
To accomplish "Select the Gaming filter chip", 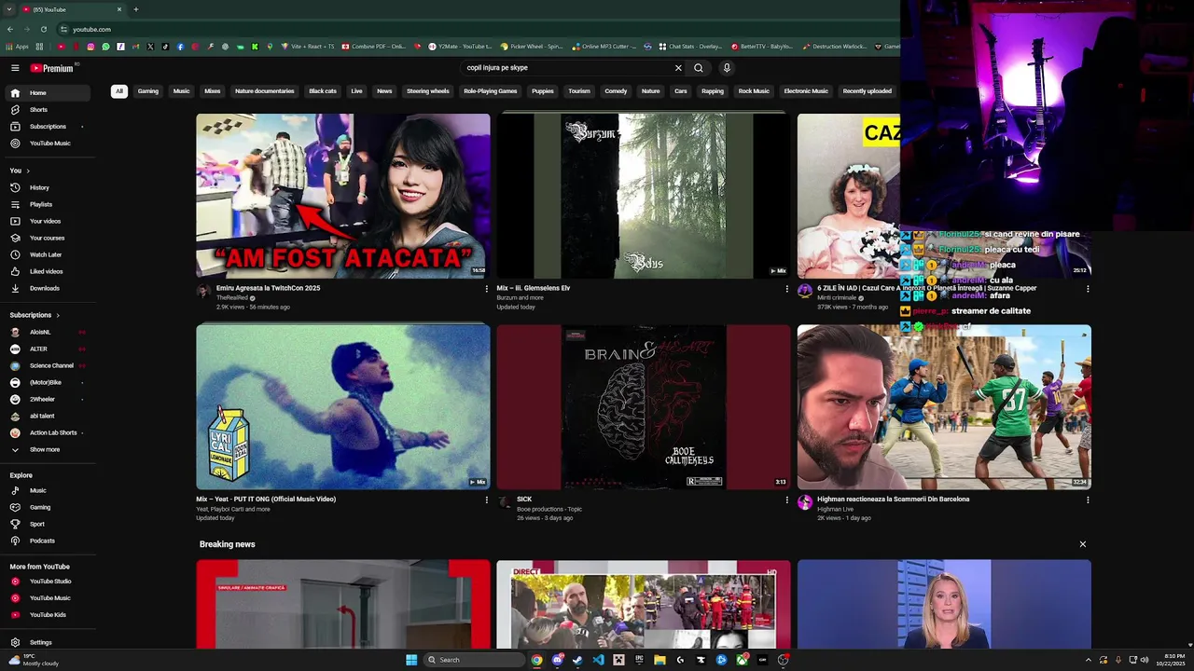I will [x=148, y=91].
